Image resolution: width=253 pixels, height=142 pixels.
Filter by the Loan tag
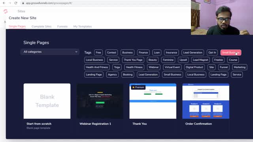click(157, 52)
